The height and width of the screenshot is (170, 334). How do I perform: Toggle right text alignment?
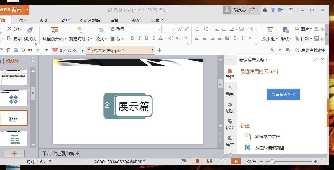(212, 38)
